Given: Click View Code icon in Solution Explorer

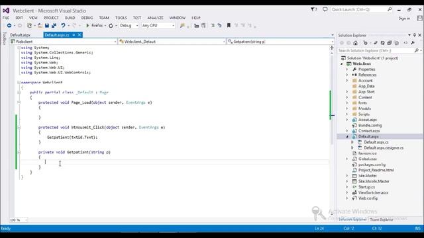Looking at the screenshot, I should point(405,43).
